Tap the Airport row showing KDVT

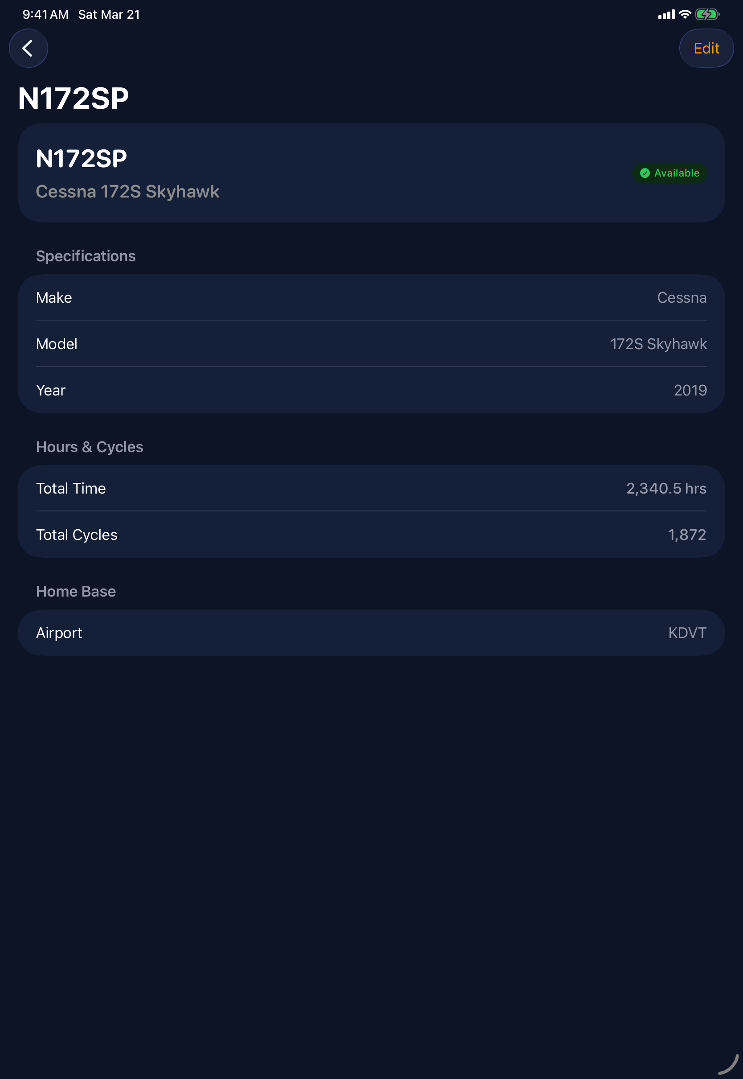coord(371,632)
